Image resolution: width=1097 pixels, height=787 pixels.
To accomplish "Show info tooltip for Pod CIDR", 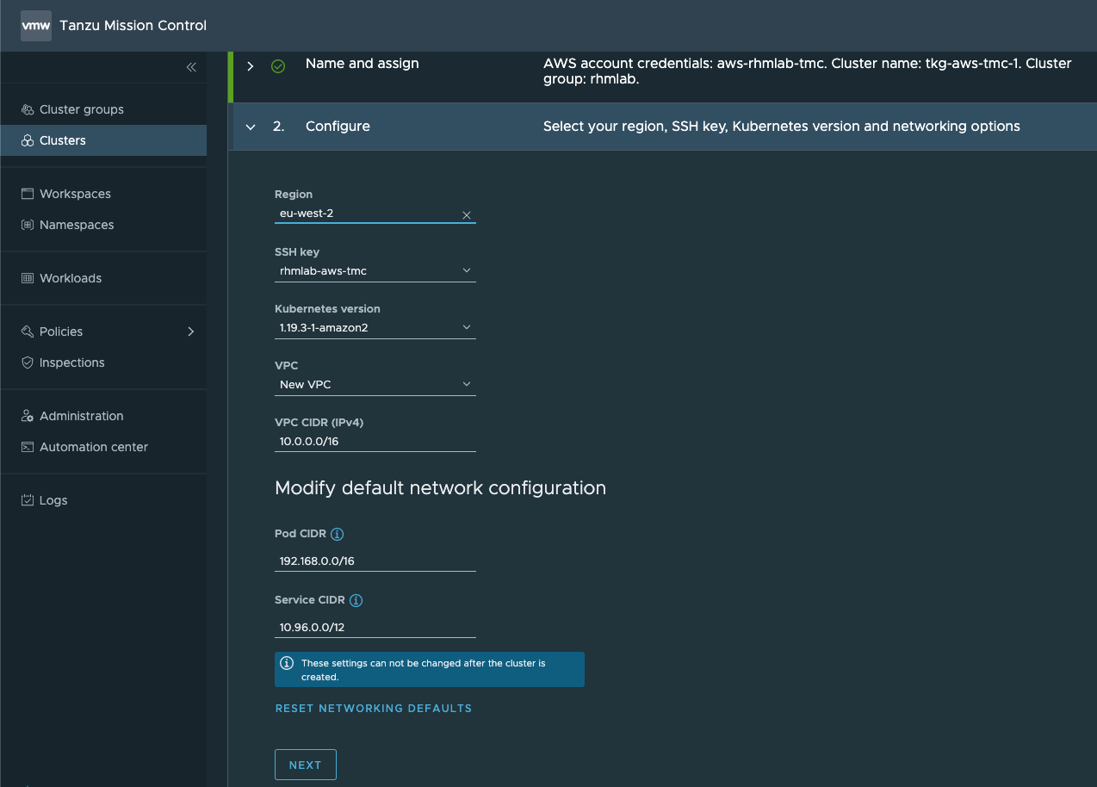I will coord(338,535).
